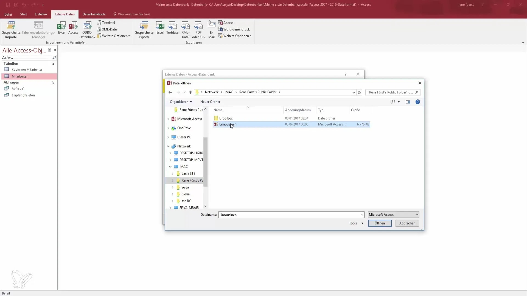
Task: Go back in file dialog
Action: 170,92
